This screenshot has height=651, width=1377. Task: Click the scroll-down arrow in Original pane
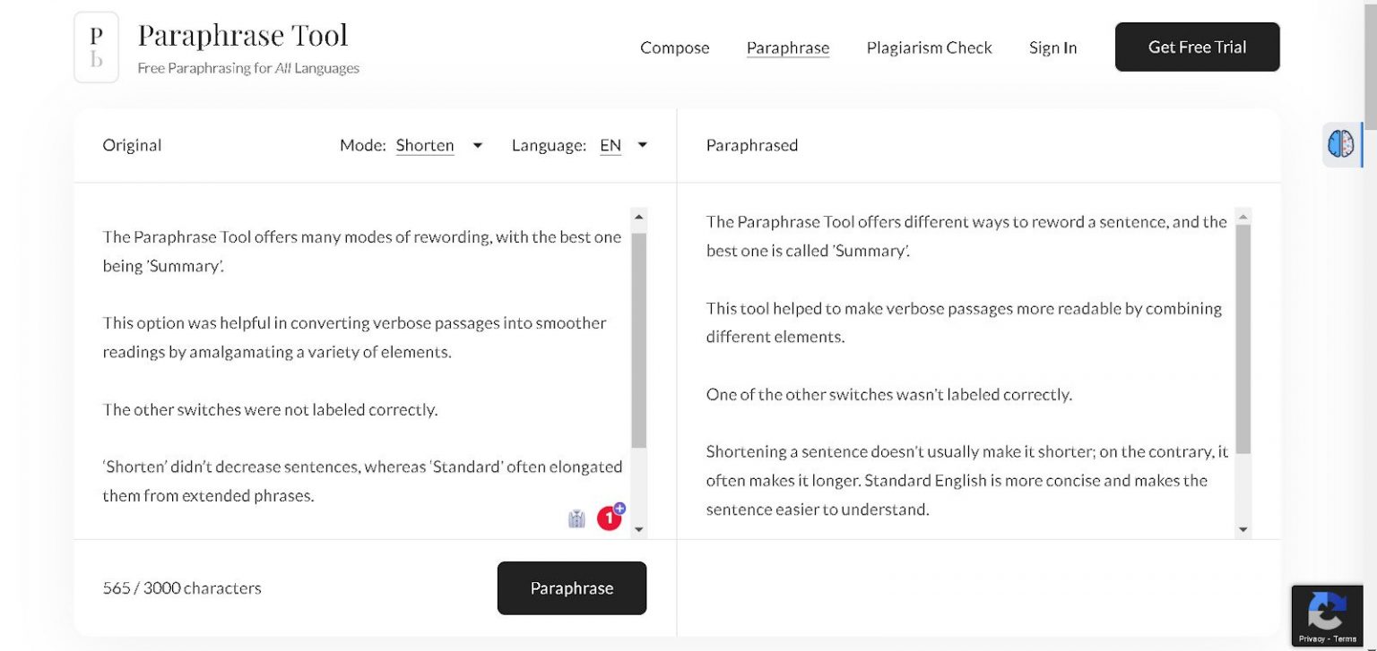pyautogui.click(x=638, y=528)
